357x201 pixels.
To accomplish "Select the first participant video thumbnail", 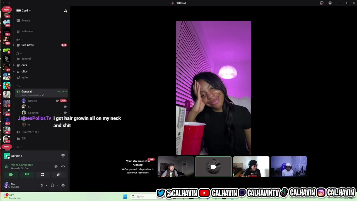I will click(176, 167).
